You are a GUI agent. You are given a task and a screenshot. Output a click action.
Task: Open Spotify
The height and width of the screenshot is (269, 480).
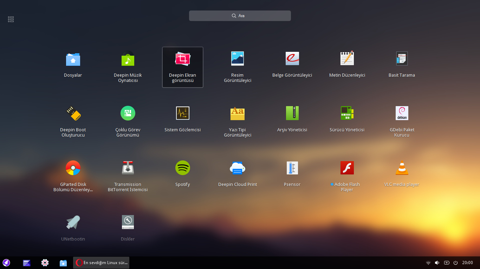tap(183, 168)
